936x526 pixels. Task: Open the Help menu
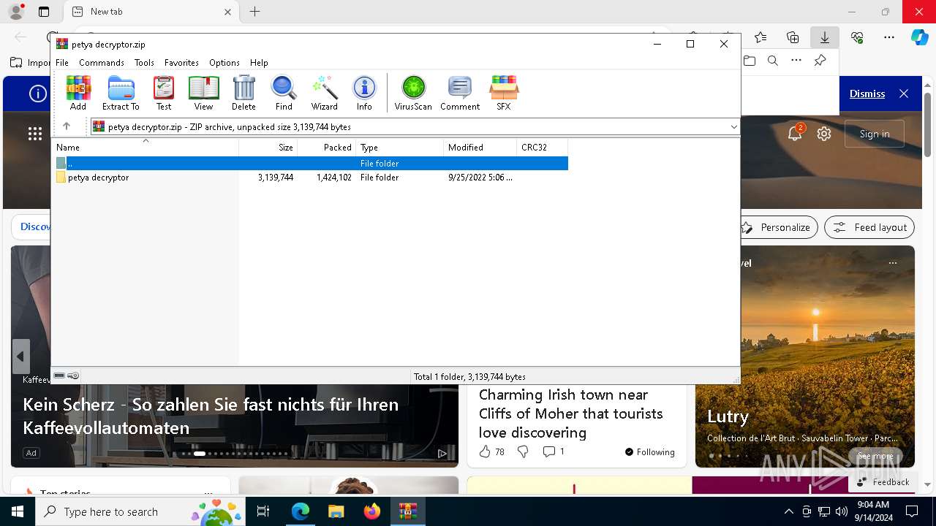coord(259,63)
